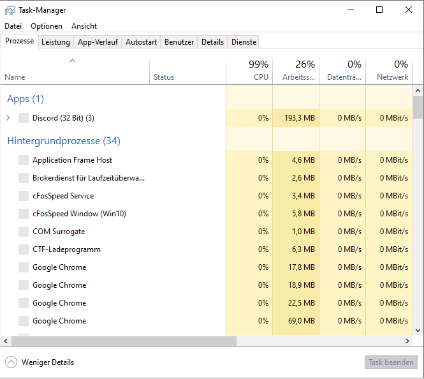Open the Datei menu

(x=13, y=26)
